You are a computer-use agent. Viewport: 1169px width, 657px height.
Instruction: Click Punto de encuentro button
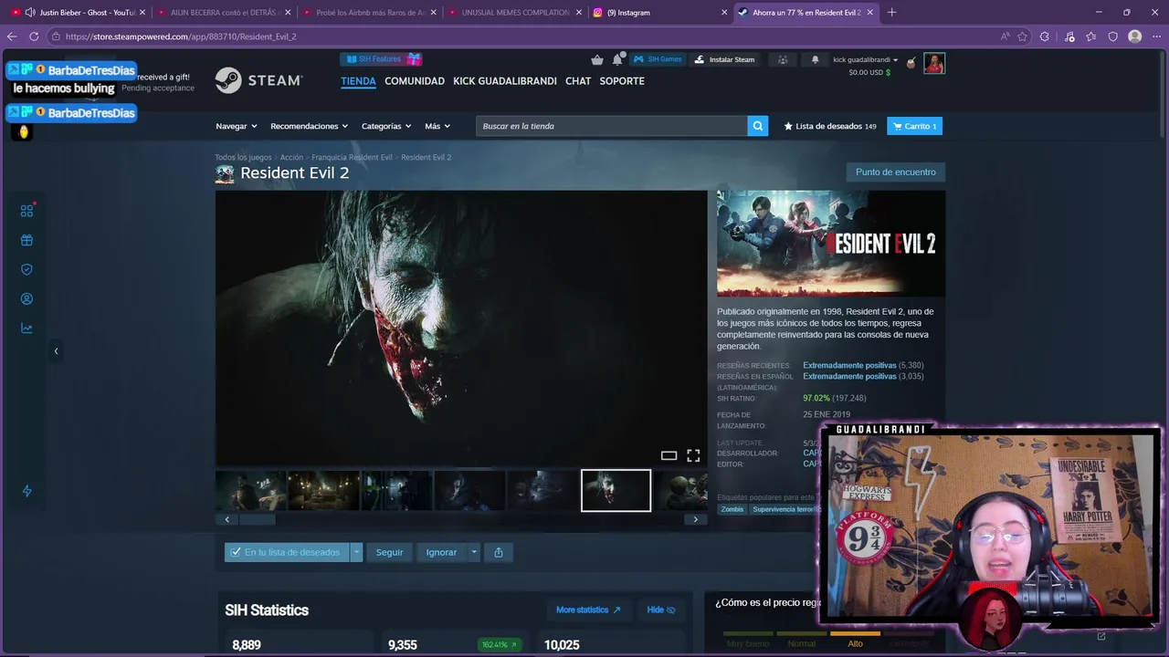tap(895, 172)
